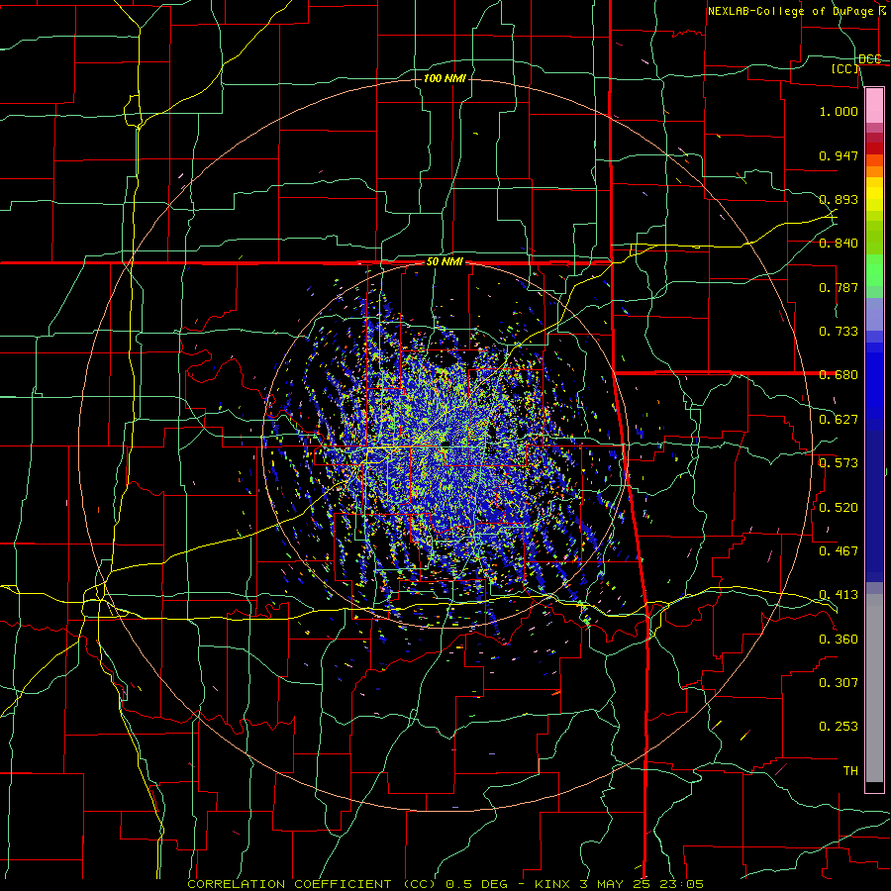Screen dimensions: 891x891
Task: Click the 100 NMI range ring label
Action: [x=445, y=78]
